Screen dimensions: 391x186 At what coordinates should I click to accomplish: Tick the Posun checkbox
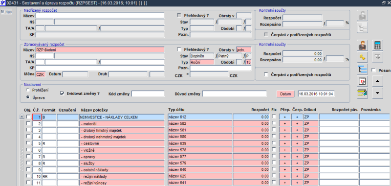pyautogui.click(x=373, y=70)
